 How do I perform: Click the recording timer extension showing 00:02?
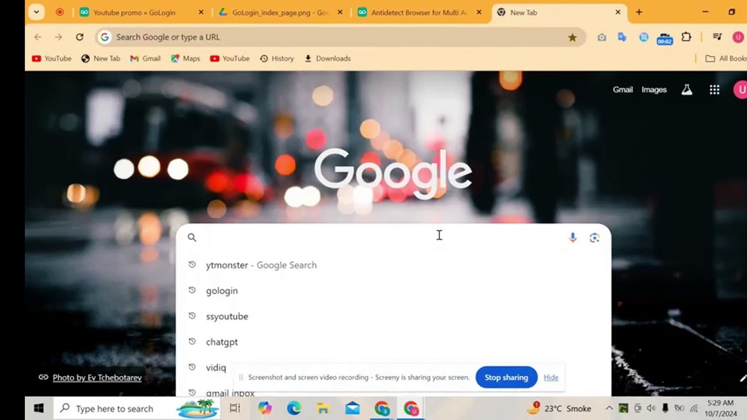coord(665,38)
